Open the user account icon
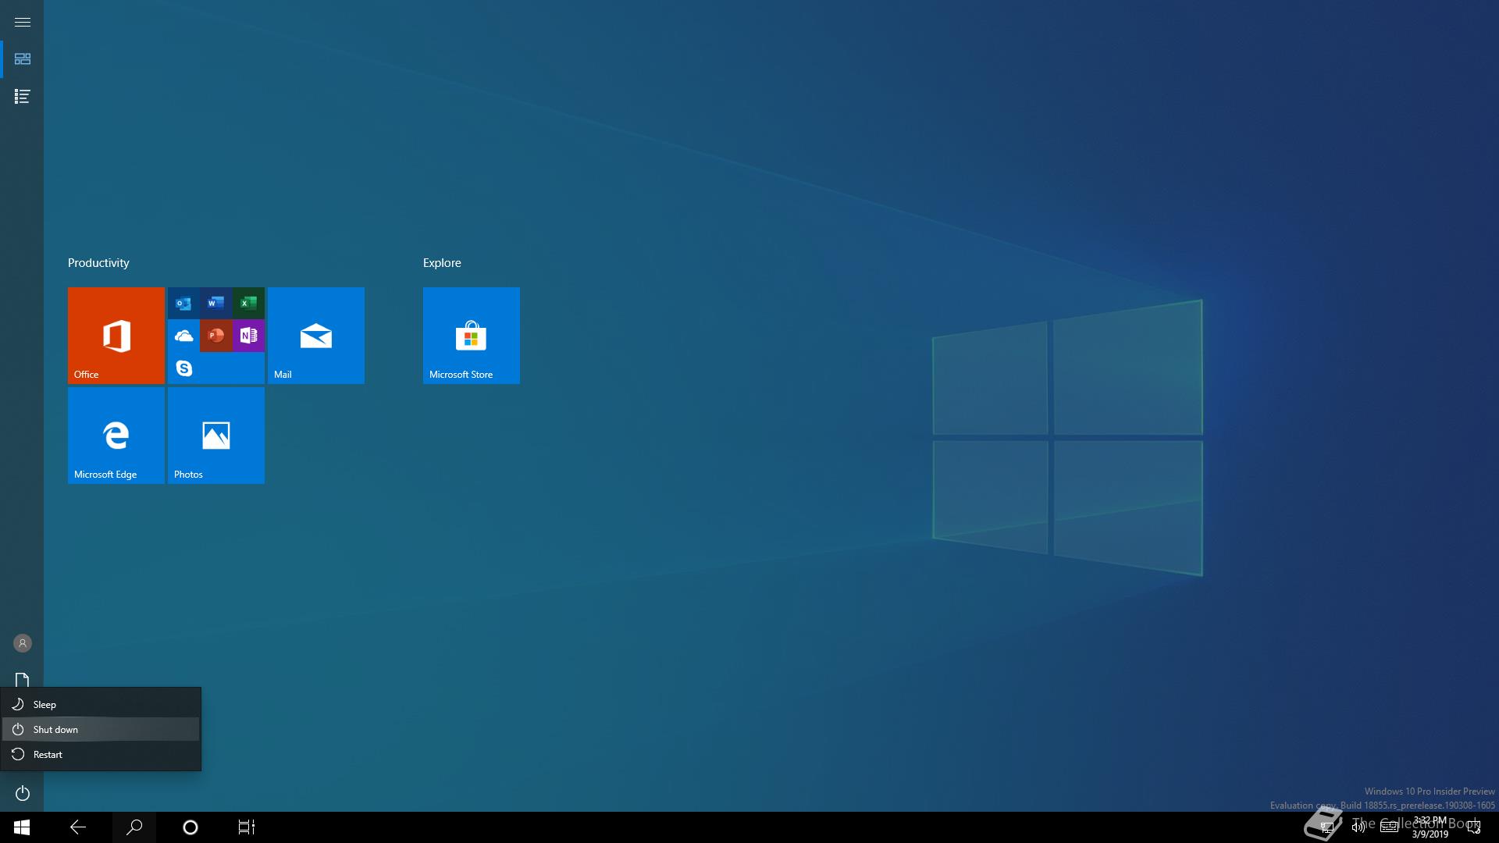The height and width of the screenshot is (843, 1499). click(22, 643)
